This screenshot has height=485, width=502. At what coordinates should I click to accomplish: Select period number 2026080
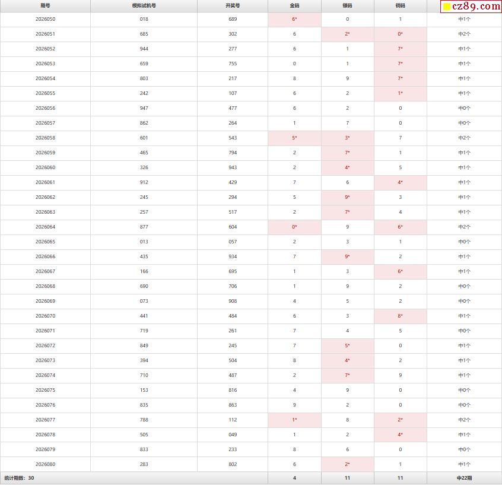tap(45, 464)
